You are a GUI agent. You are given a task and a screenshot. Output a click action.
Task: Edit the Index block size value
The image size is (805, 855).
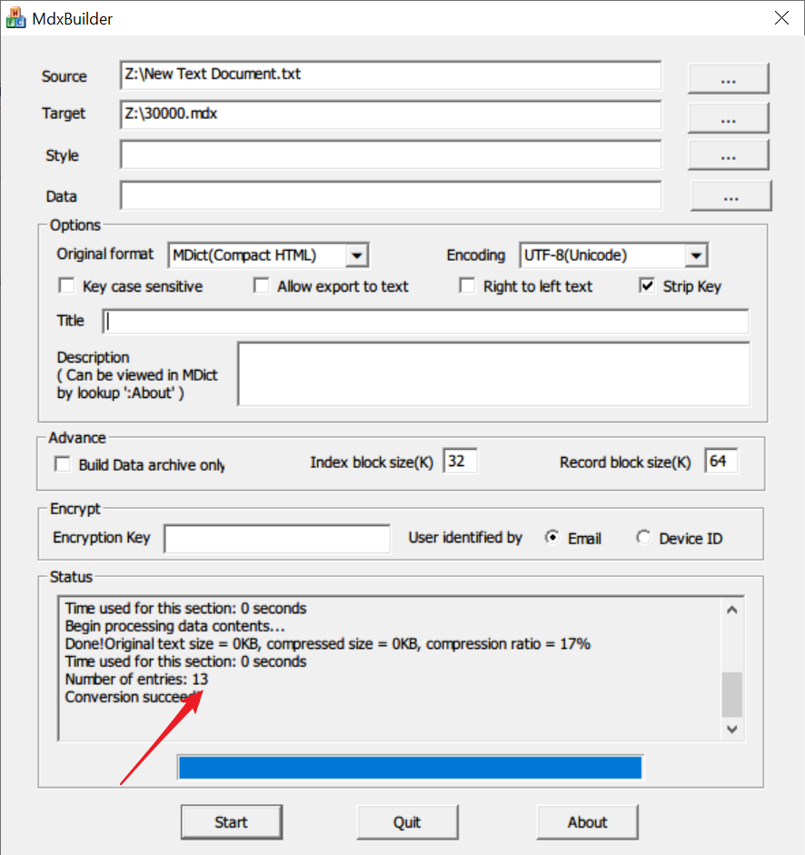point(461,462)
